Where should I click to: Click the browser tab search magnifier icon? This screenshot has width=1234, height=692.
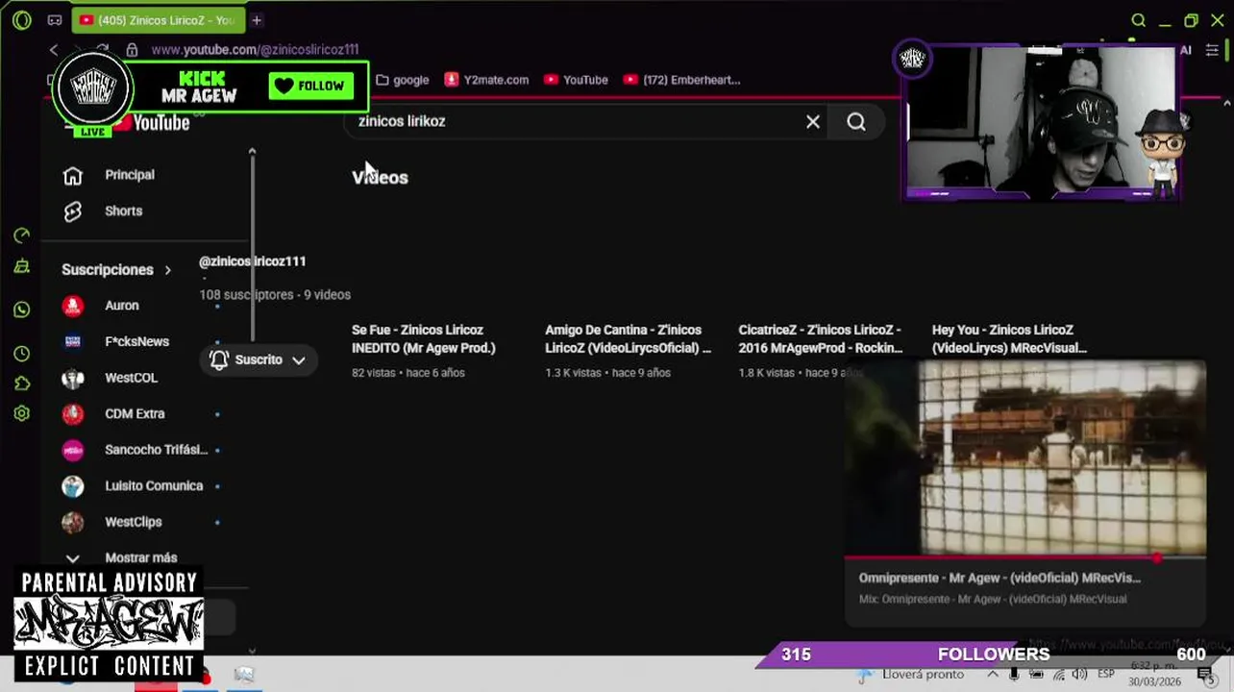tap(1138, 20)
